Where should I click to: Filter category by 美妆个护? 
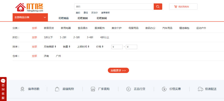(x=116, y=28)
